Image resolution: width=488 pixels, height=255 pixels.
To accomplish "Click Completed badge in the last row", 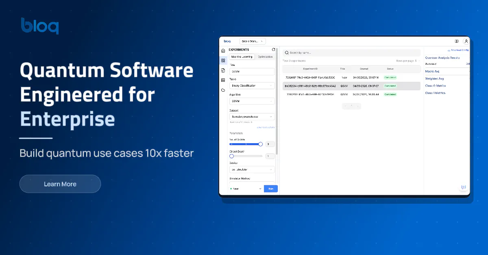I will tap(390, 94).
